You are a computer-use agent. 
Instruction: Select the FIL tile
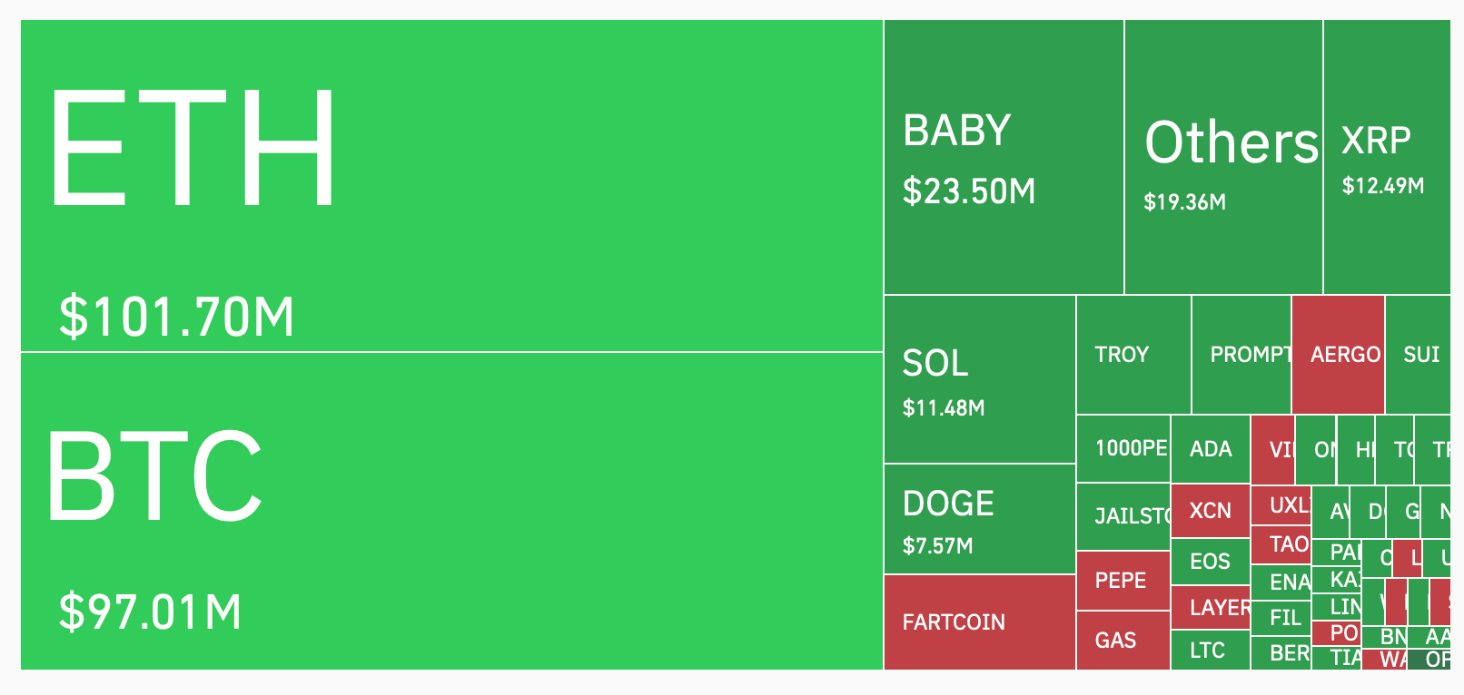1281,618
